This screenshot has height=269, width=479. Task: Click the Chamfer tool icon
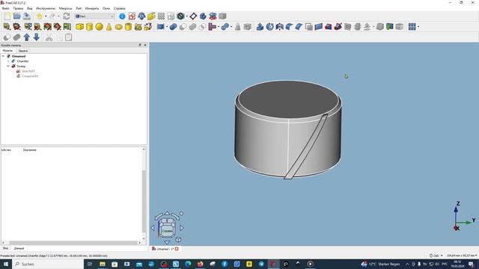click(x=299, y=27)
